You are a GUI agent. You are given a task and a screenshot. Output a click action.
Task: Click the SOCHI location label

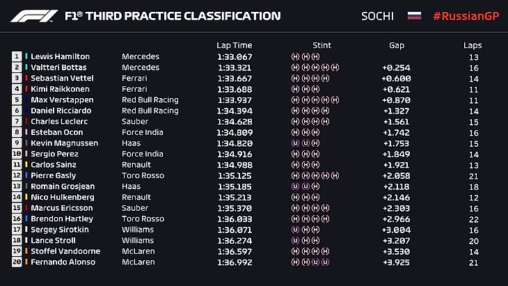(377, 15)
